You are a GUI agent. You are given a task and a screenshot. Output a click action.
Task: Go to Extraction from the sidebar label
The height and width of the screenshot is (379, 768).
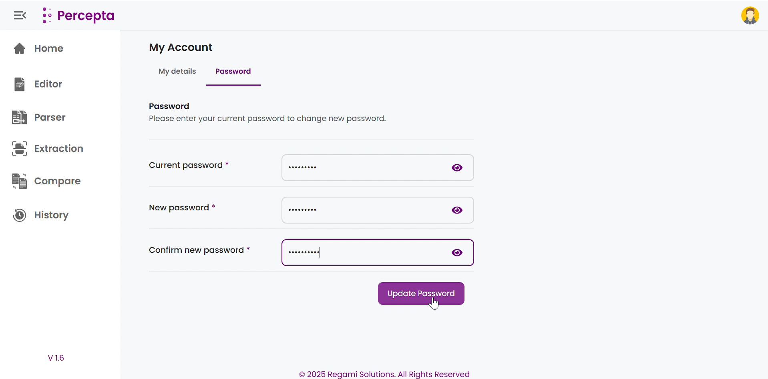58,149
